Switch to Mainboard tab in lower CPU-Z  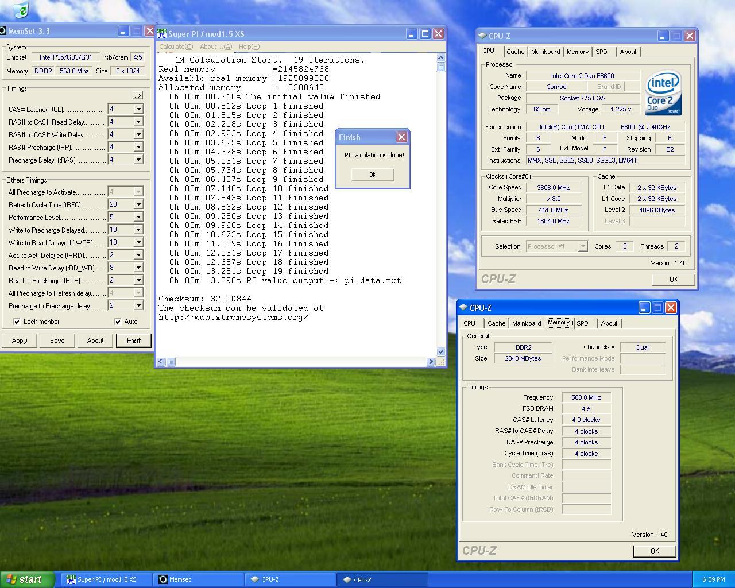pyautogui.click(x=527, y=323)
